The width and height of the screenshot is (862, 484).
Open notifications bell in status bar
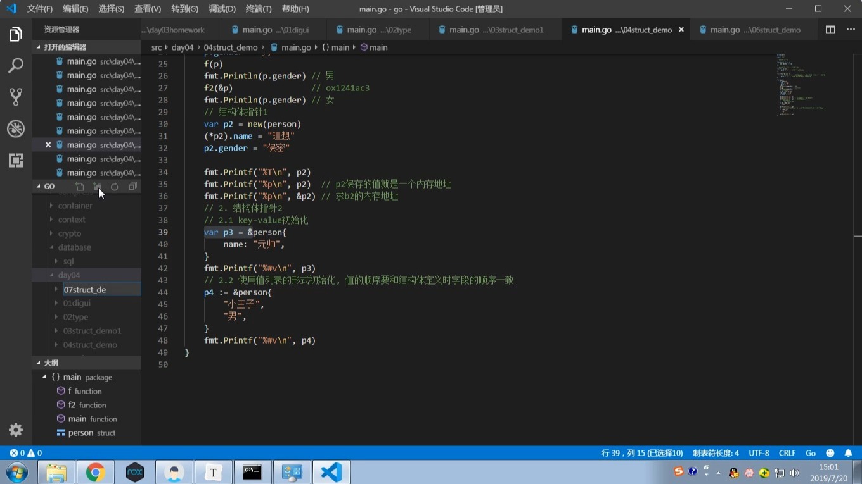point(848,453)
